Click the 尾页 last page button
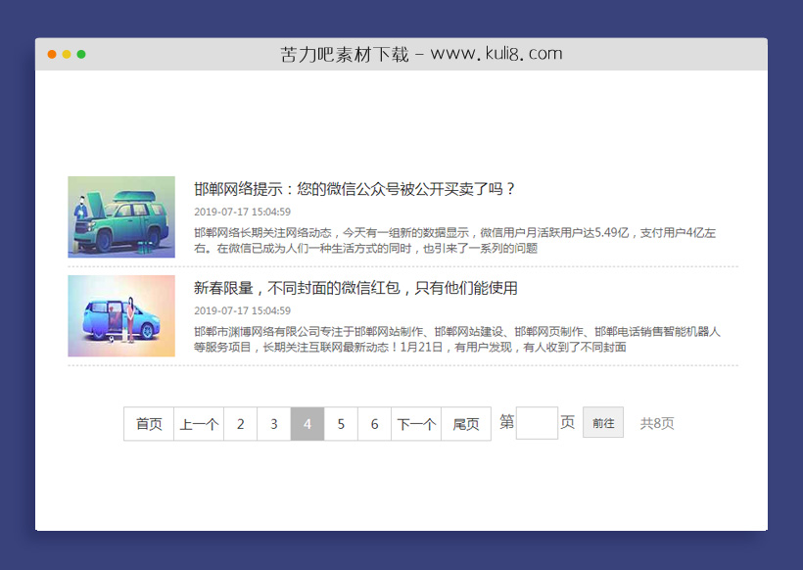 pos(467,423)
